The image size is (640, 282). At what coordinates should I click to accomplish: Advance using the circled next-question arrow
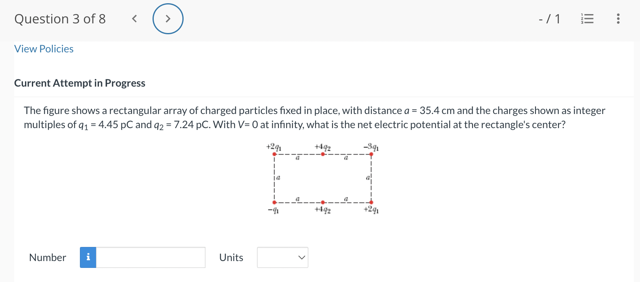pyautogui.click(x=168, y=19)
